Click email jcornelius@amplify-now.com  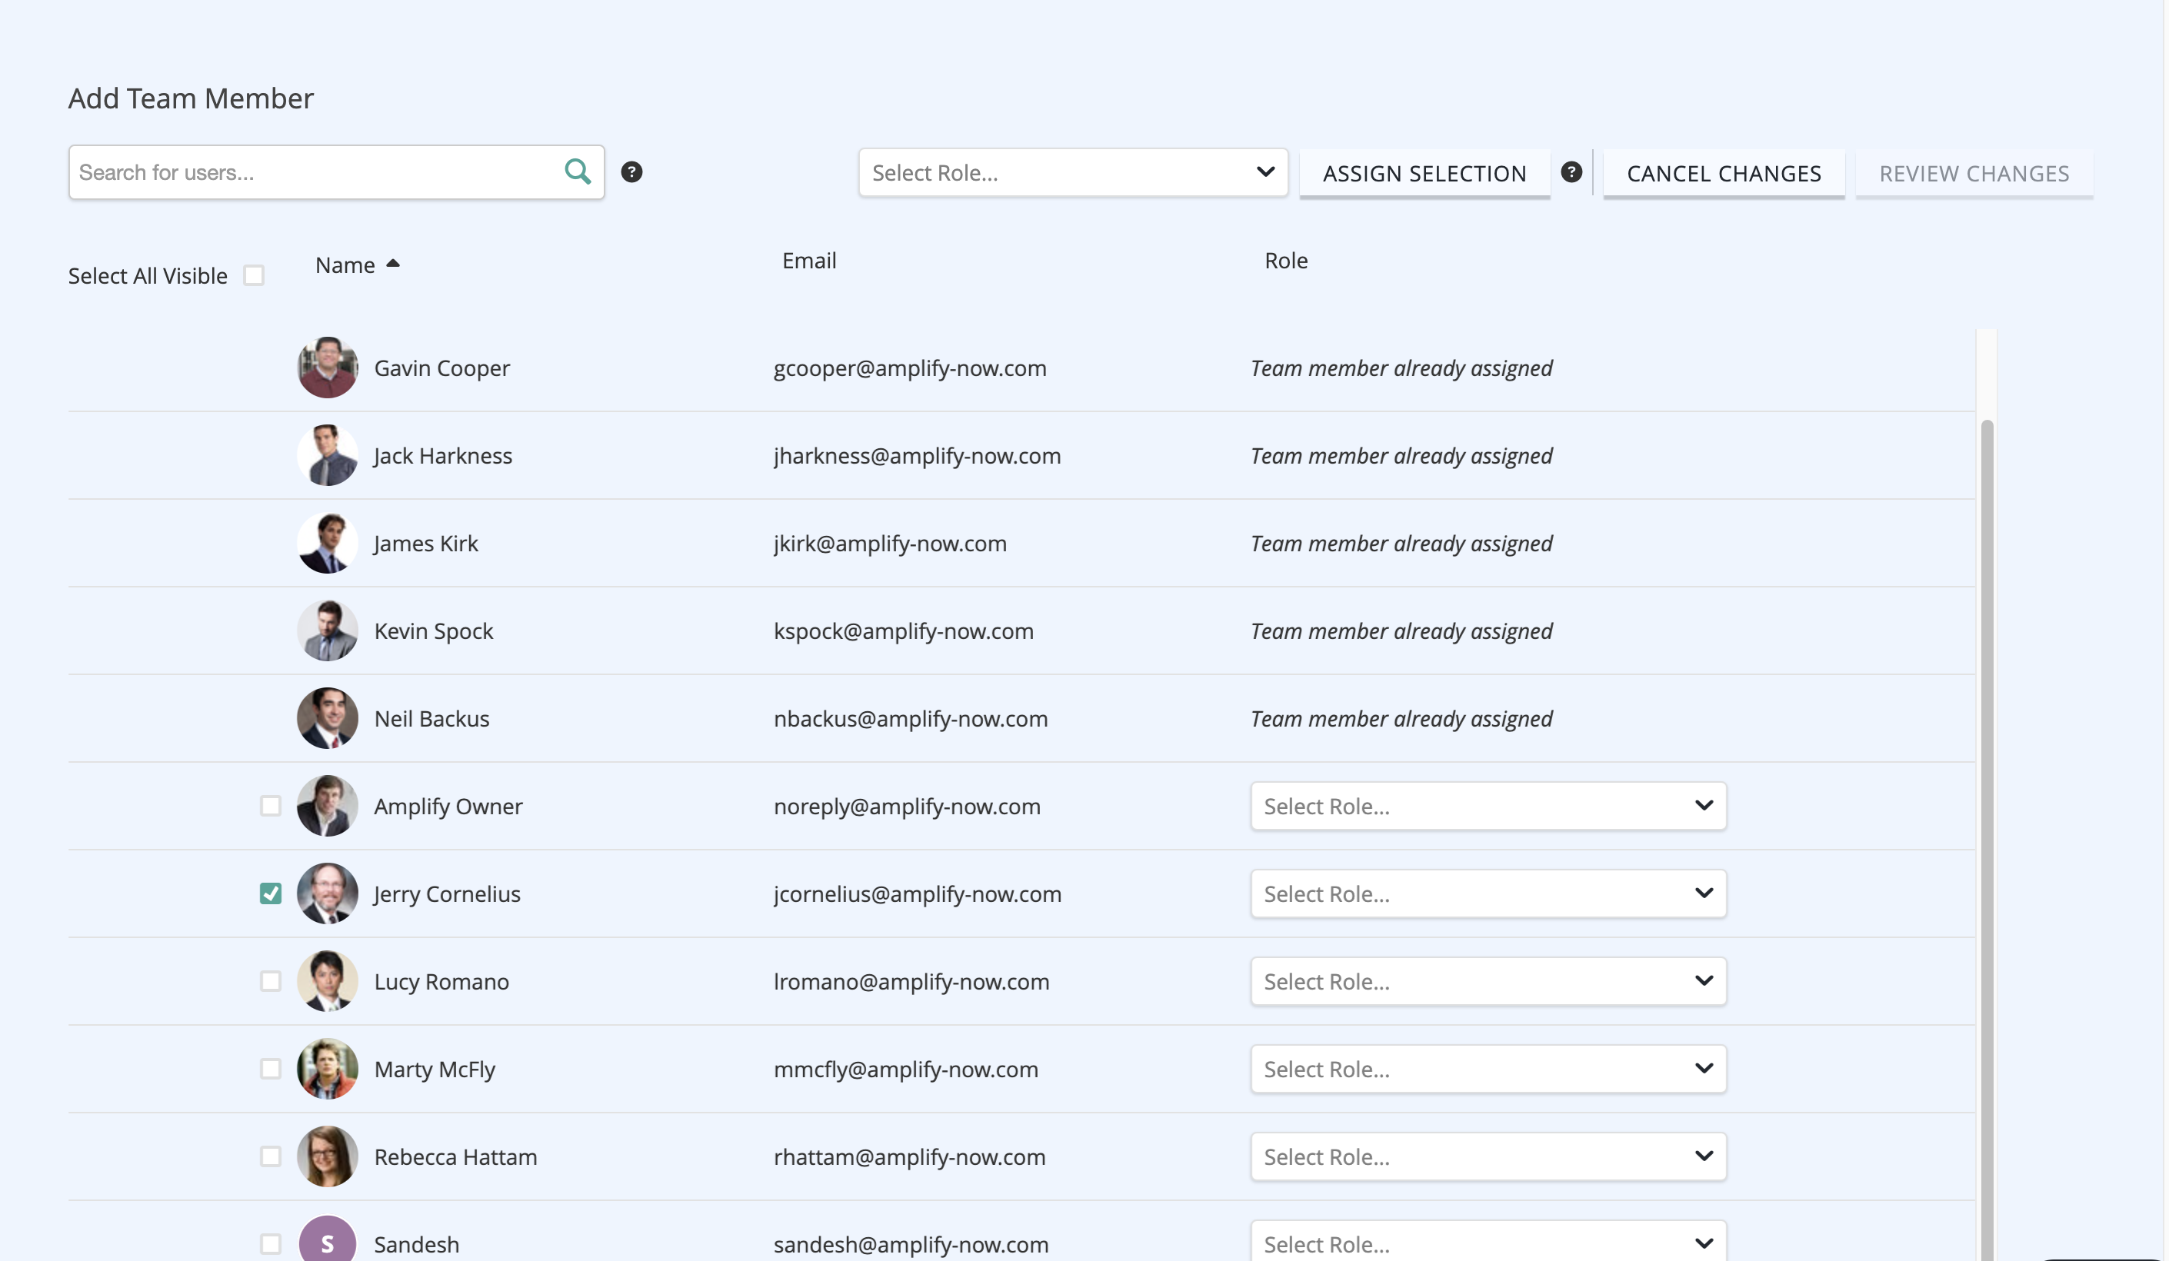(918, 894)
